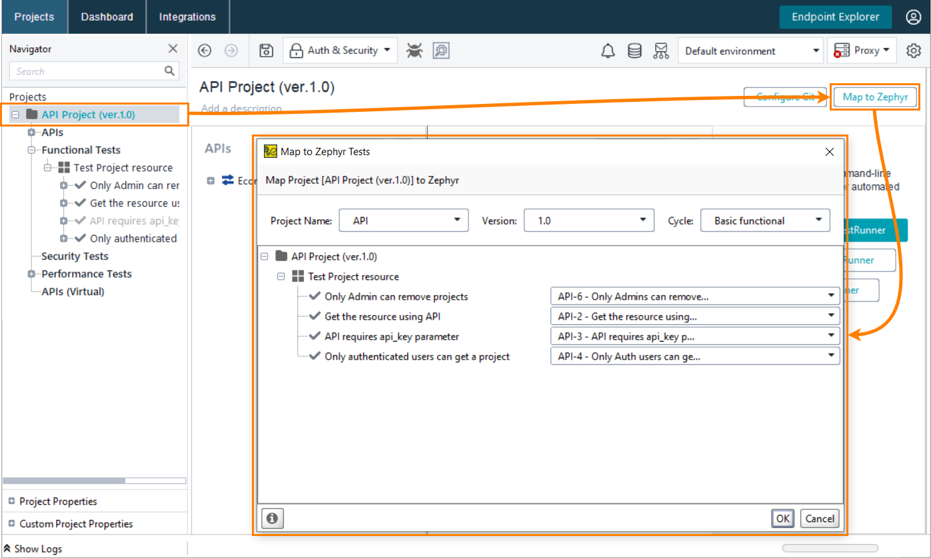Screen dimensions: 931x558
Task: Click the database icon in toolbar
Action: coord(634,51)
